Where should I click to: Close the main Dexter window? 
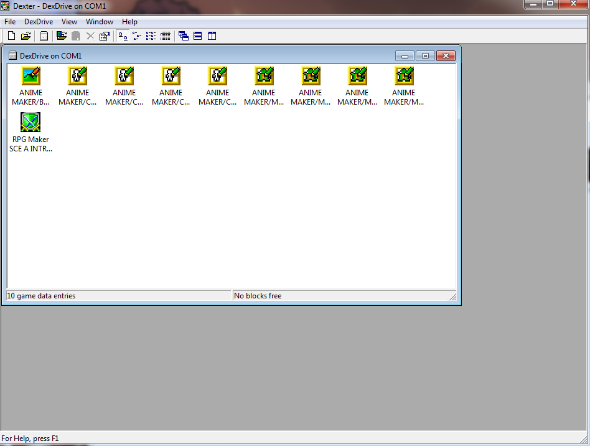click(x=573, y=4)
